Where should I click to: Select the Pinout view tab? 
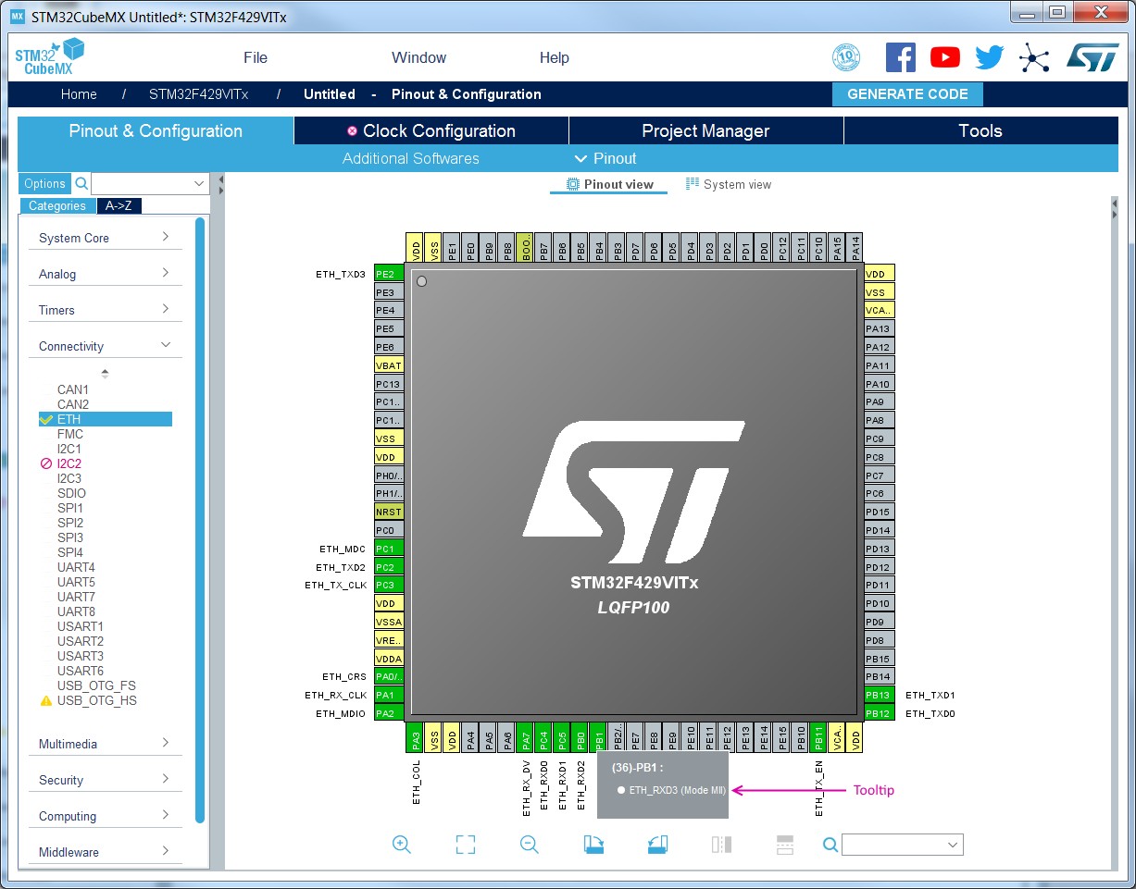(x=610, y=184)
